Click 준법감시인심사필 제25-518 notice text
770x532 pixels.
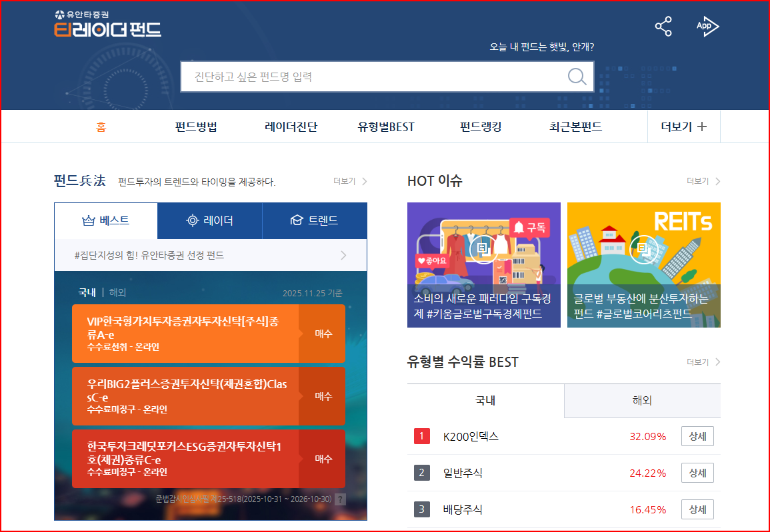click(x=243, y=499)
